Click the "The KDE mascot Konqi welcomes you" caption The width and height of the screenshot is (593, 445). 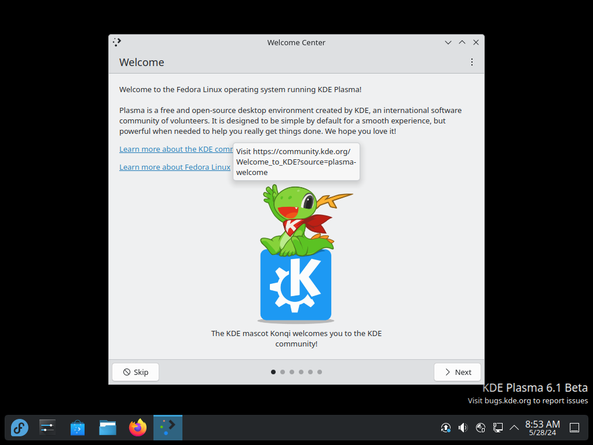[x=296, y=338]
